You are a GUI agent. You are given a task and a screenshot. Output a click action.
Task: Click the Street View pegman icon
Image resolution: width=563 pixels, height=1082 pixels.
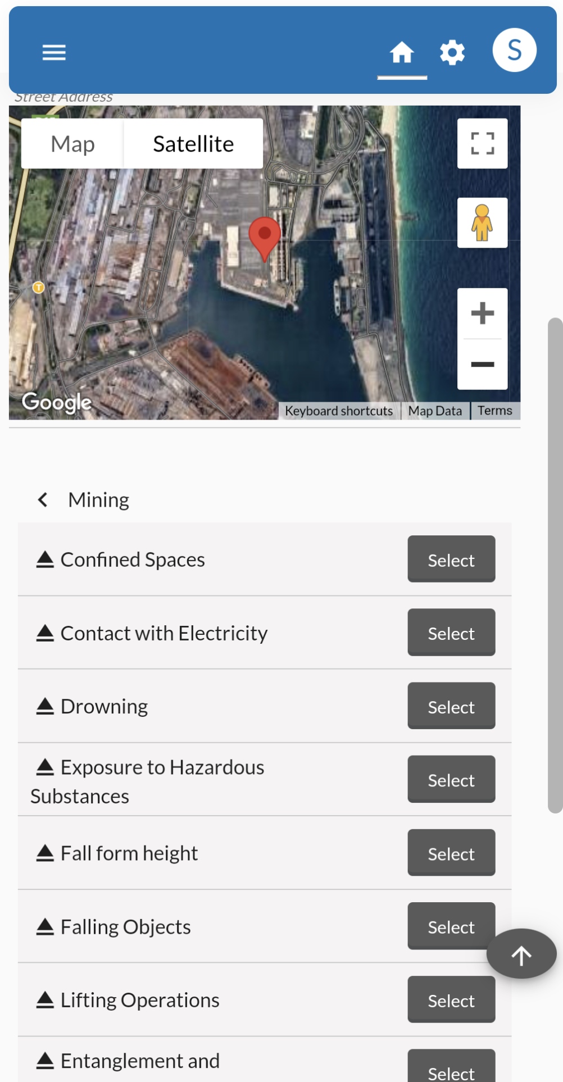[482, 222]
